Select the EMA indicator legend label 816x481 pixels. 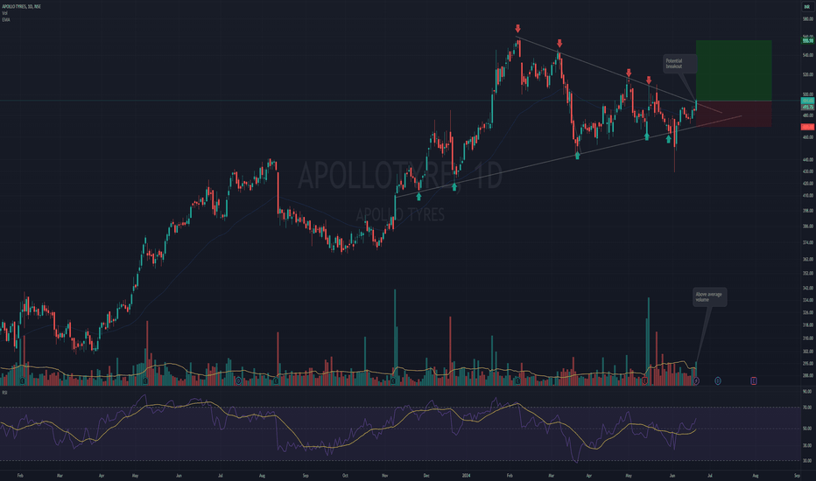pos(6,20)
